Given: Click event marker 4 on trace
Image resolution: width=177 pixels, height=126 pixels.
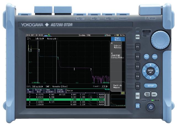Looking at the screenshot, I should click(x=74, y=69).
